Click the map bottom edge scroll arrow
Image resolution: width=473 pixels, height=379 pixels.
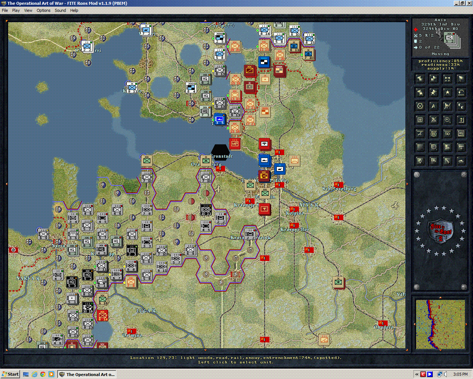coord(206,350)
